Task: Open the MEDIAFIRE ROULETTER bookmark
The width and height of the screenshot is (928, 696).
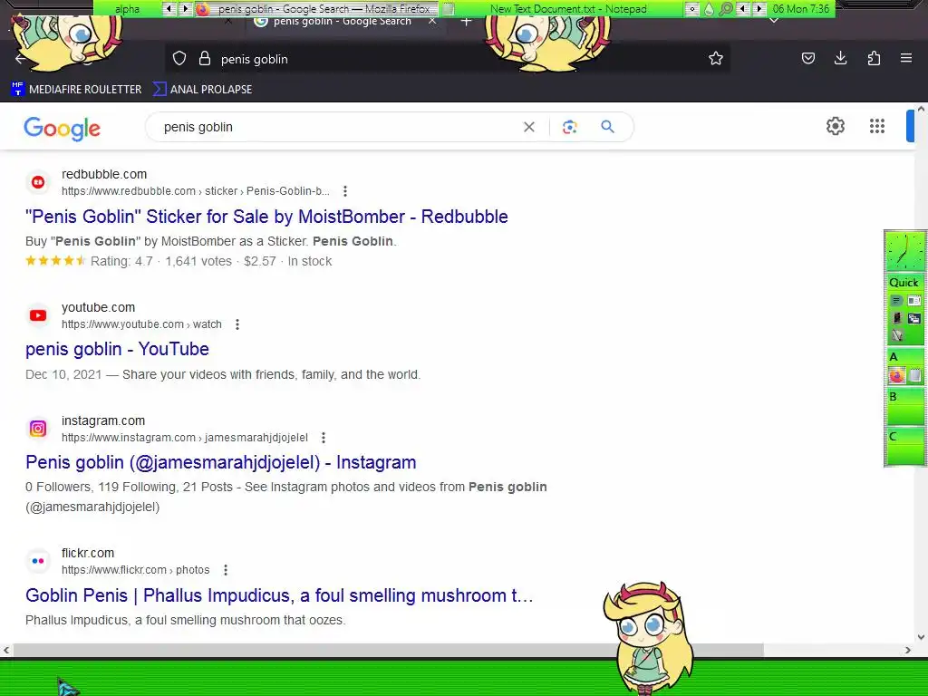Action: (76, 90)
